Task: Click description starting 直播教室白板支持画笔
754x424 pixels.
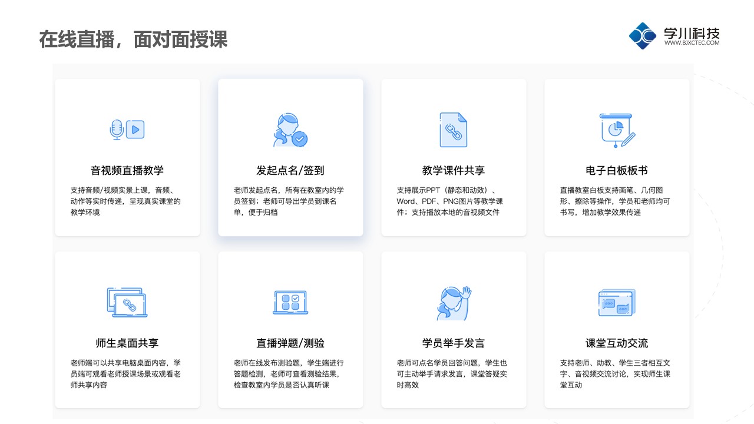Action: pos(615,201)
